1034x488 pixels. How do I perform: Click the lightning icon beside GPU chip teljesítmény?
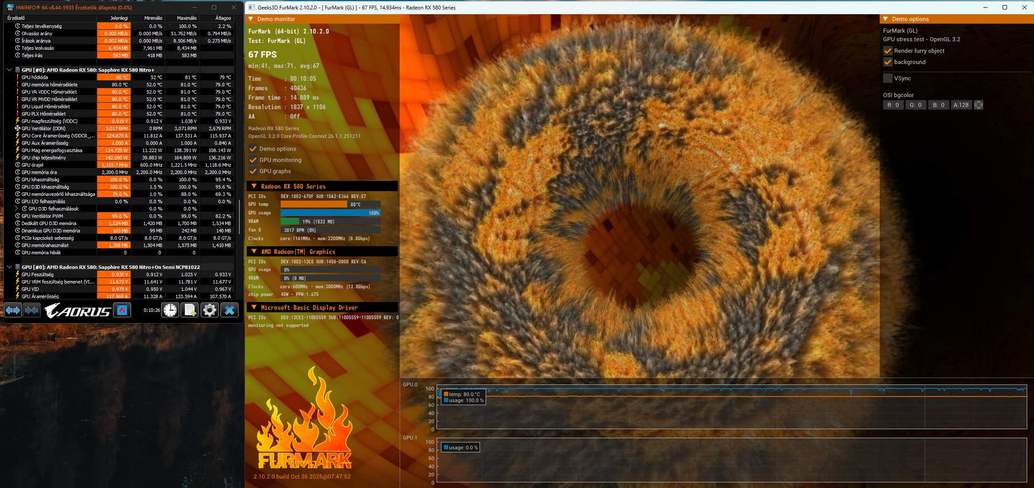(18, 157)
